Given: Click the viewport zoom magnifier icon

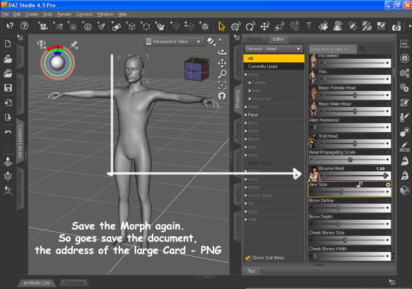Looking at the screenshot, I should (222, 74).
